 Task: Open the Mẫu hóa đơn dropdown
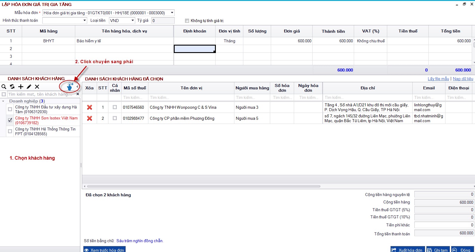click(x=172, y=13)
